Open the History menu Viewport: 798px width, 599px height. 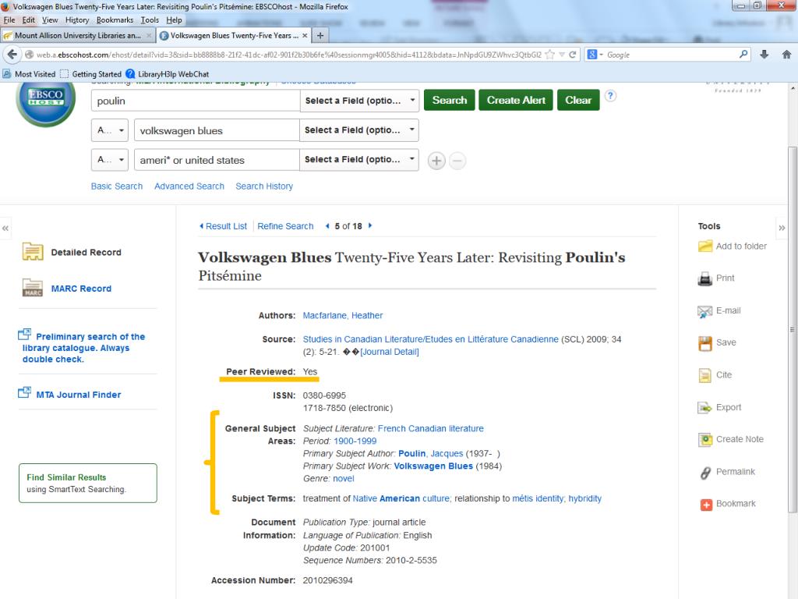pos(77,19)
